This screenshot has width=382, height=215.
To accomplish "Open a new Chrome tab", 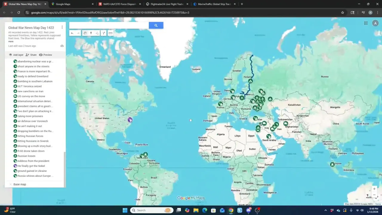I will 242,4.
